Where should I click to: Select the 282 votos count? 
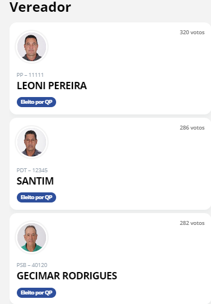(x=192, y=223)
